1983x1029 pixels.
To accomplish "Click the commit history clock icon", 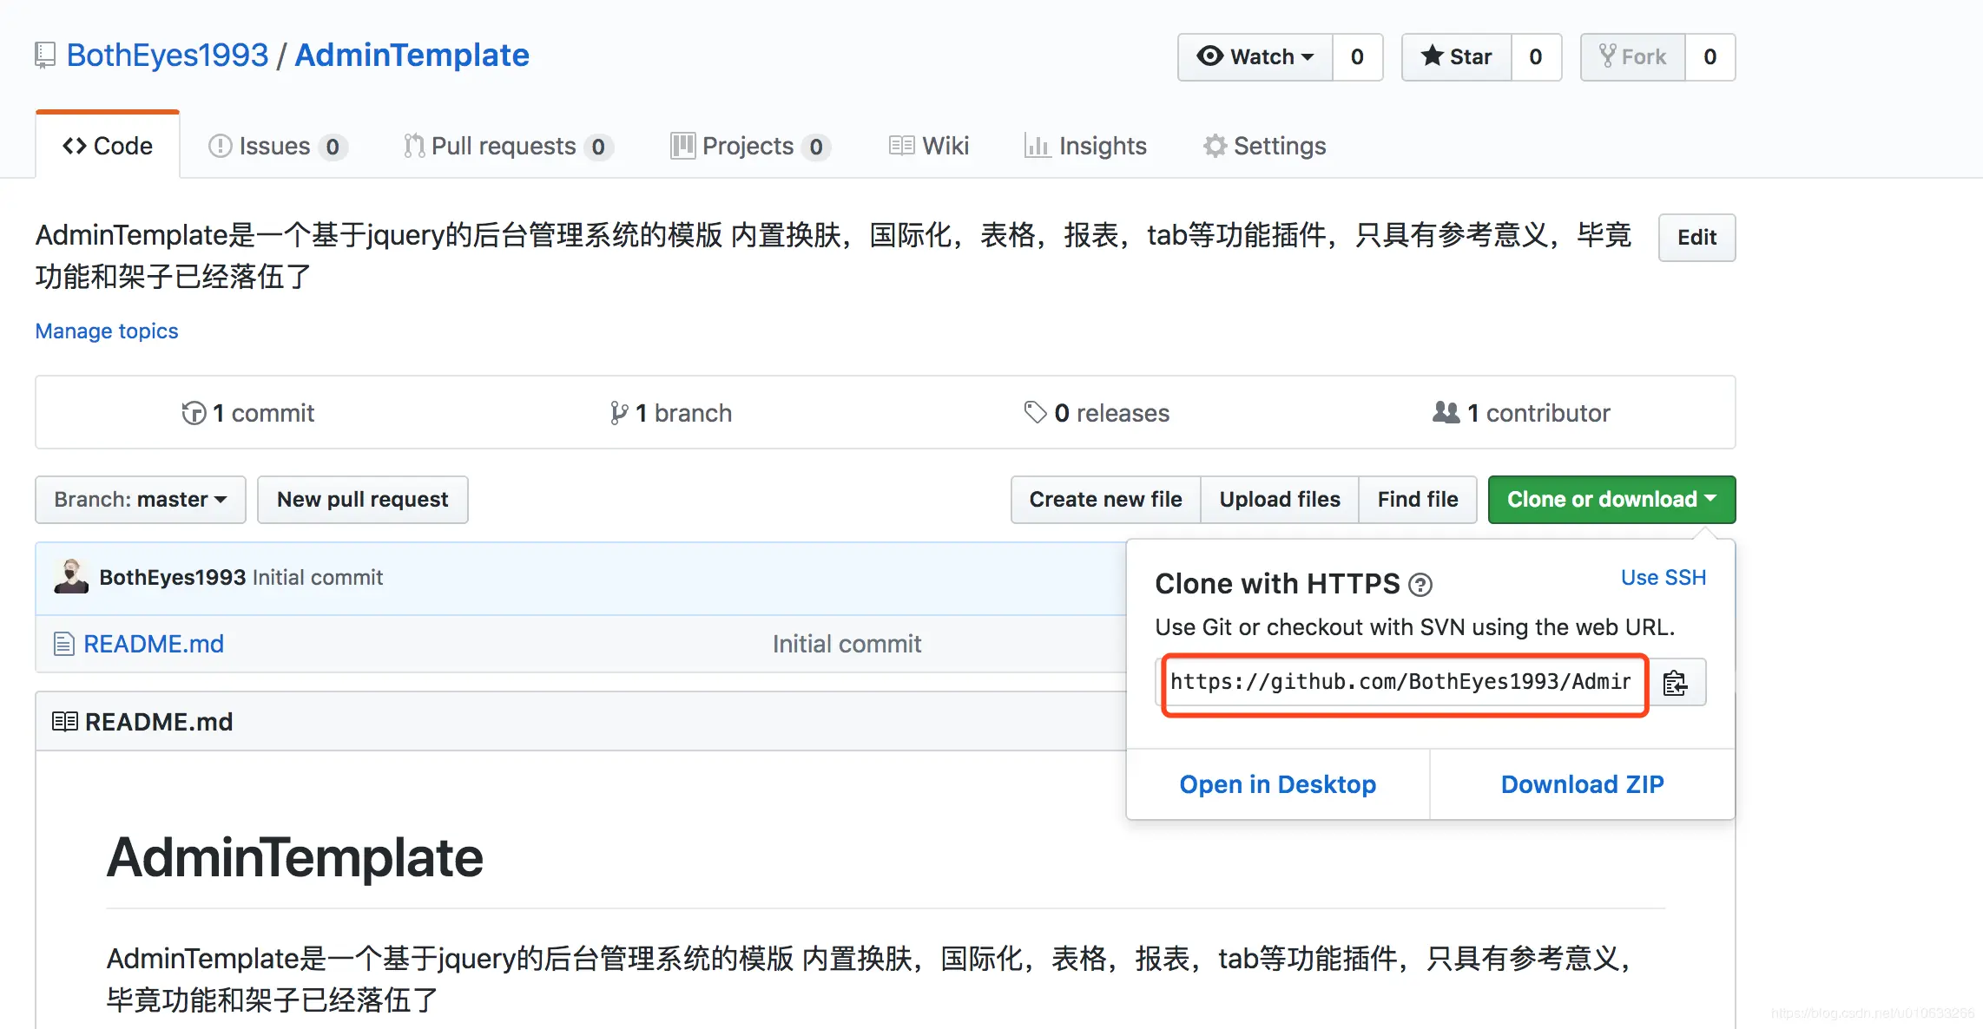I will tap(194, 413).
